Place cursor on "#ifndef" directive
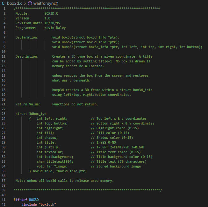The height and width of the screenshot is (207, 208). (20, 200)
